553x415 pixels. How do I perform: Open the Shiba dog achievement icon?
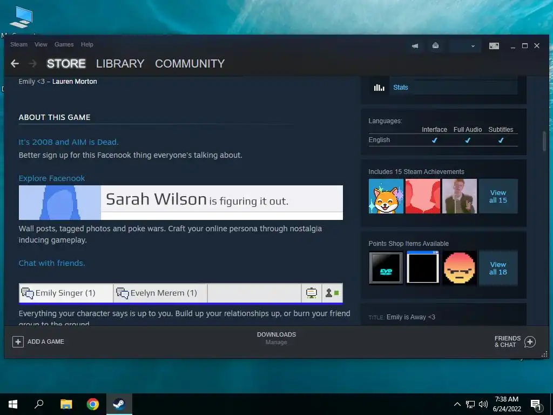click(386, 196)
